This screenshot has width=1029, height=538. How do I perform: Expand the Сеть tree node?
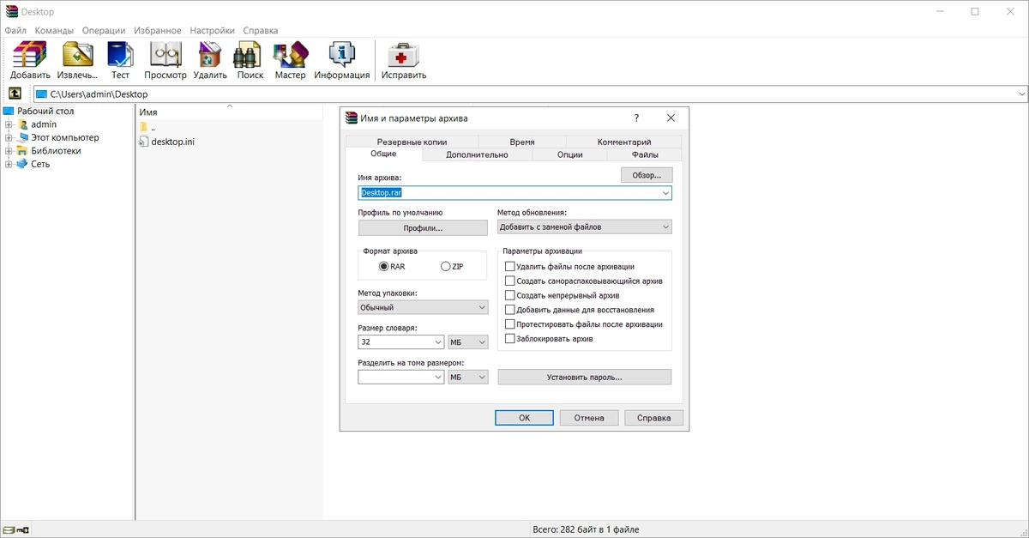(x=9, y=164)
